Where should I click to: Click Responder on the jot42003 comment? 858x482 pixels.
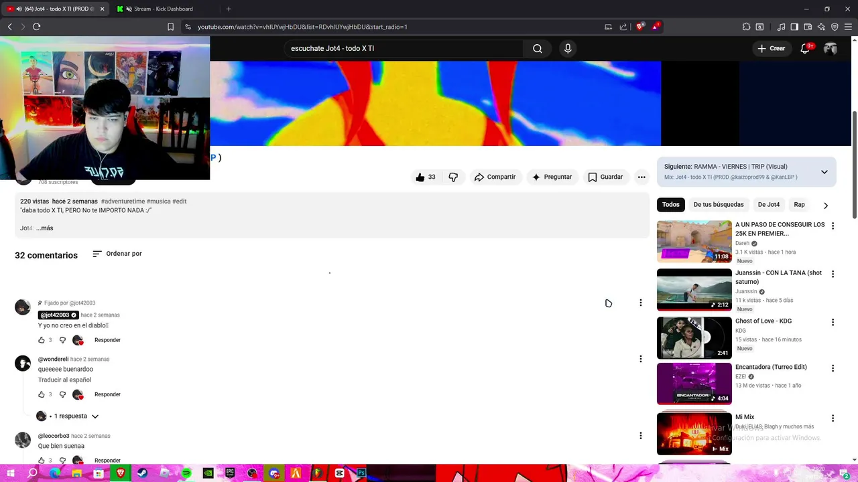pos(107,340)
